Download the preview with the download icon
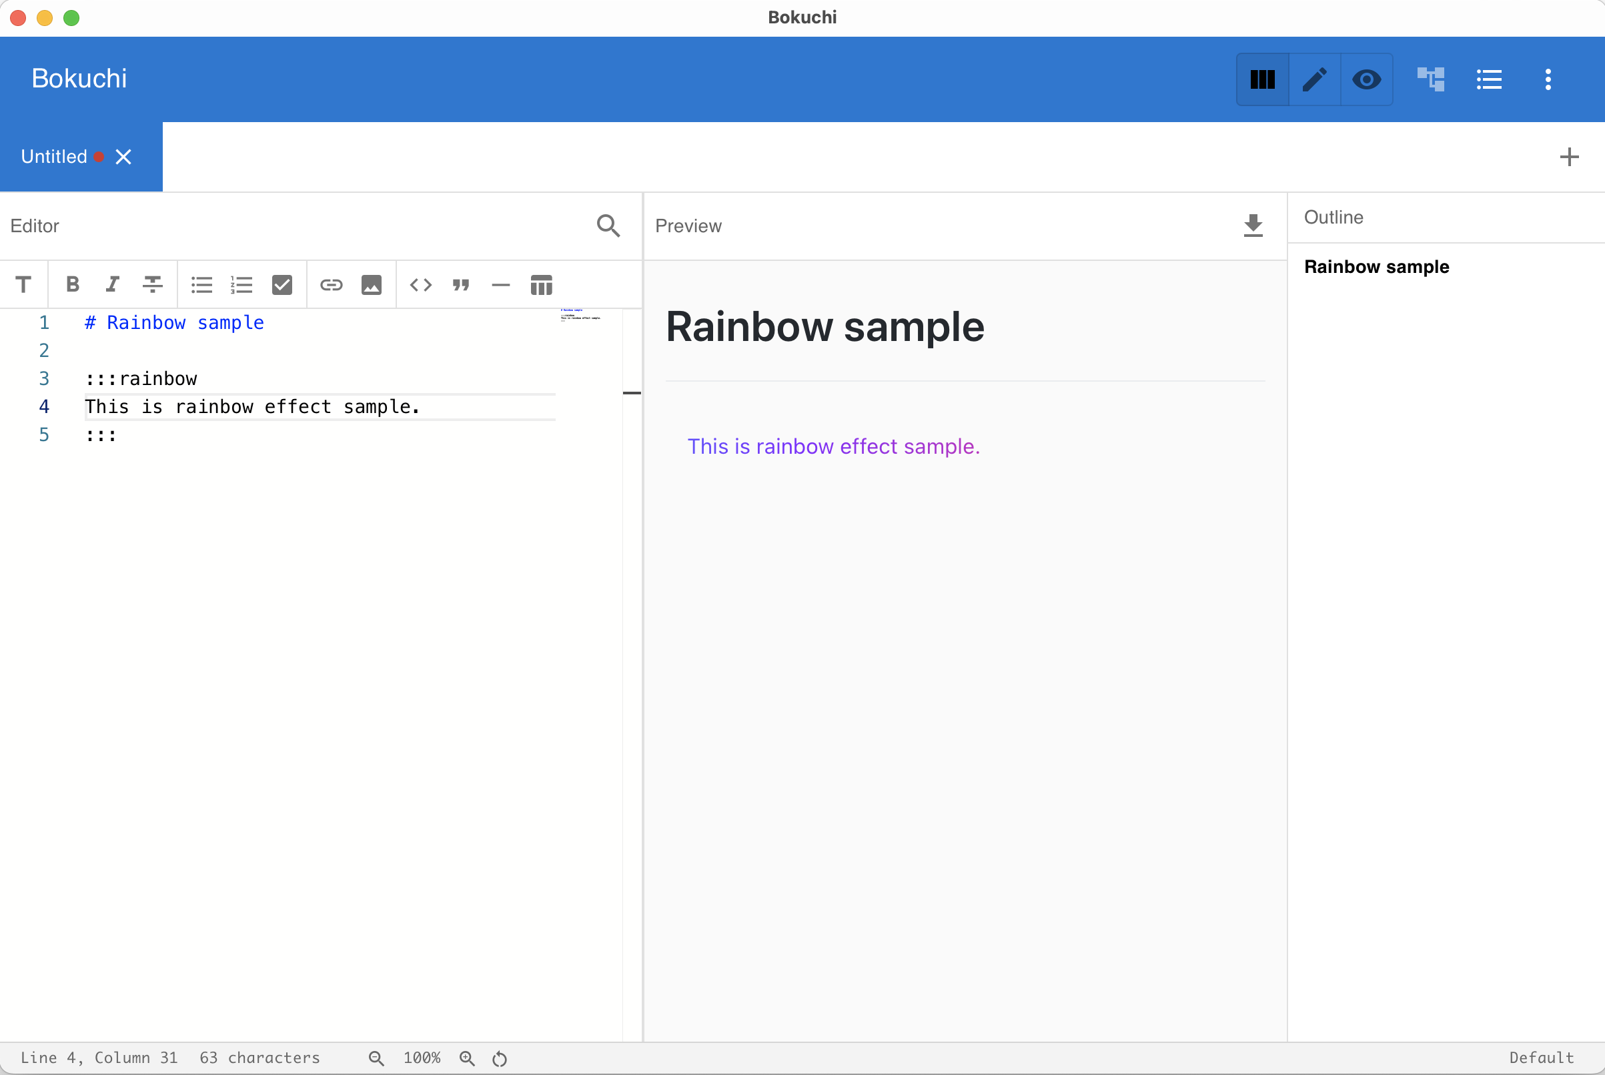 click(x=1253, y=226)
